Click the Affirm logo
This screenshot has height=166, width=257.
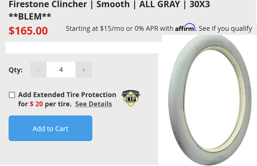186,28
